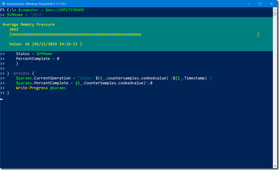Close the PowerShell window

tap(271, 3)
